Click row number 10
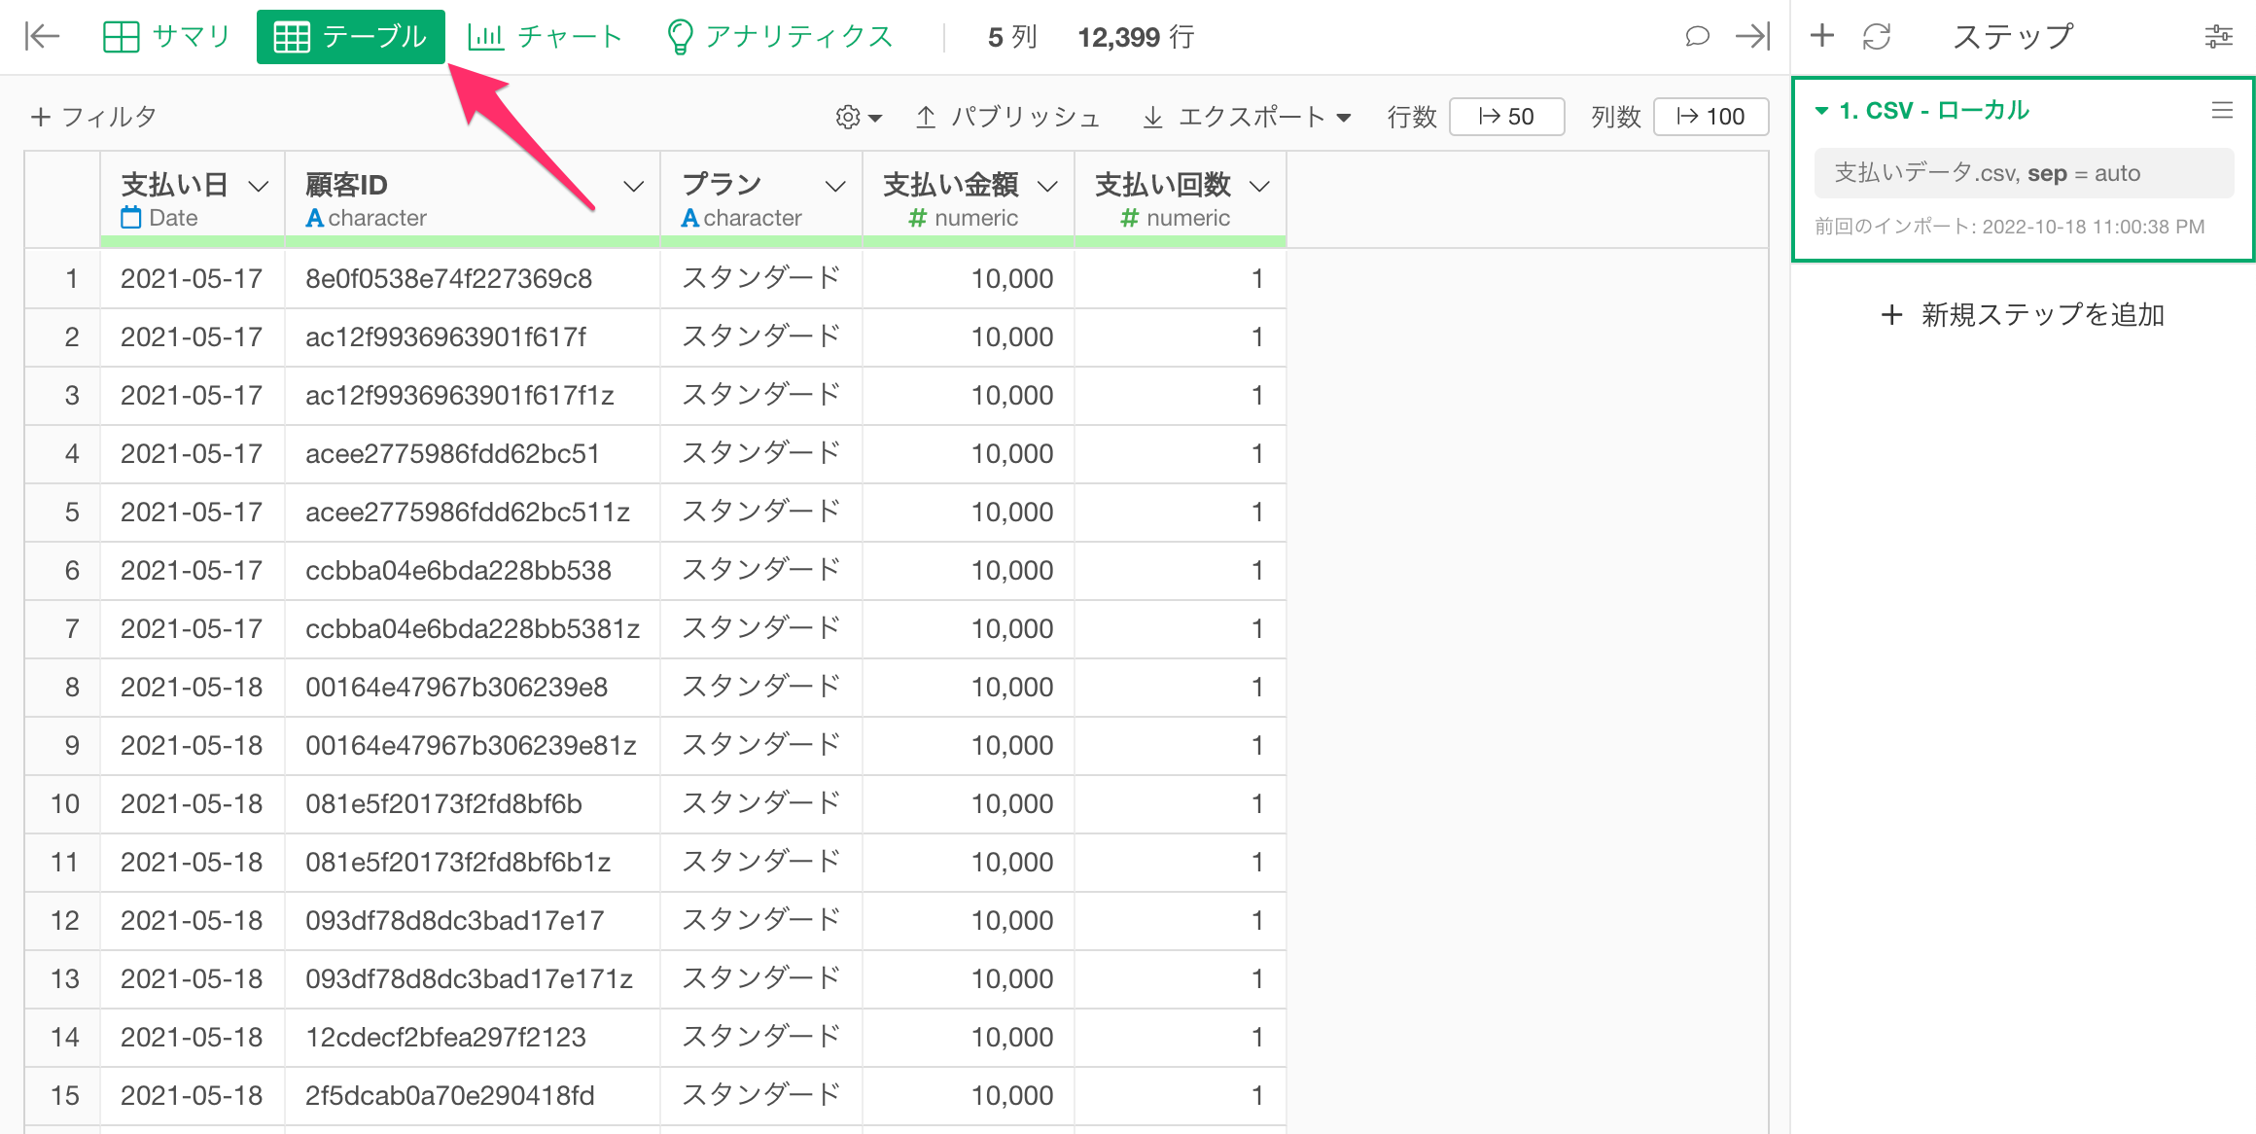 pyautogui.click(x=64, y=804)
